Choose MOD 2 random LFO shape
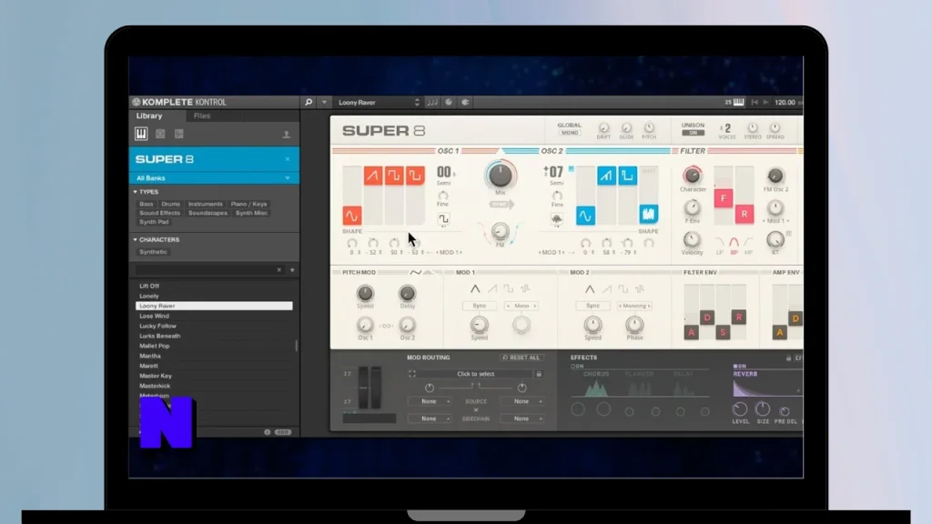 pos(640,289)
